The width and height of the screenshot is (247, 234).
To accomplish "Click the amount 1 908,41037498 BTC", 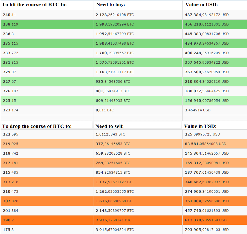I will [x=115, y=43].
